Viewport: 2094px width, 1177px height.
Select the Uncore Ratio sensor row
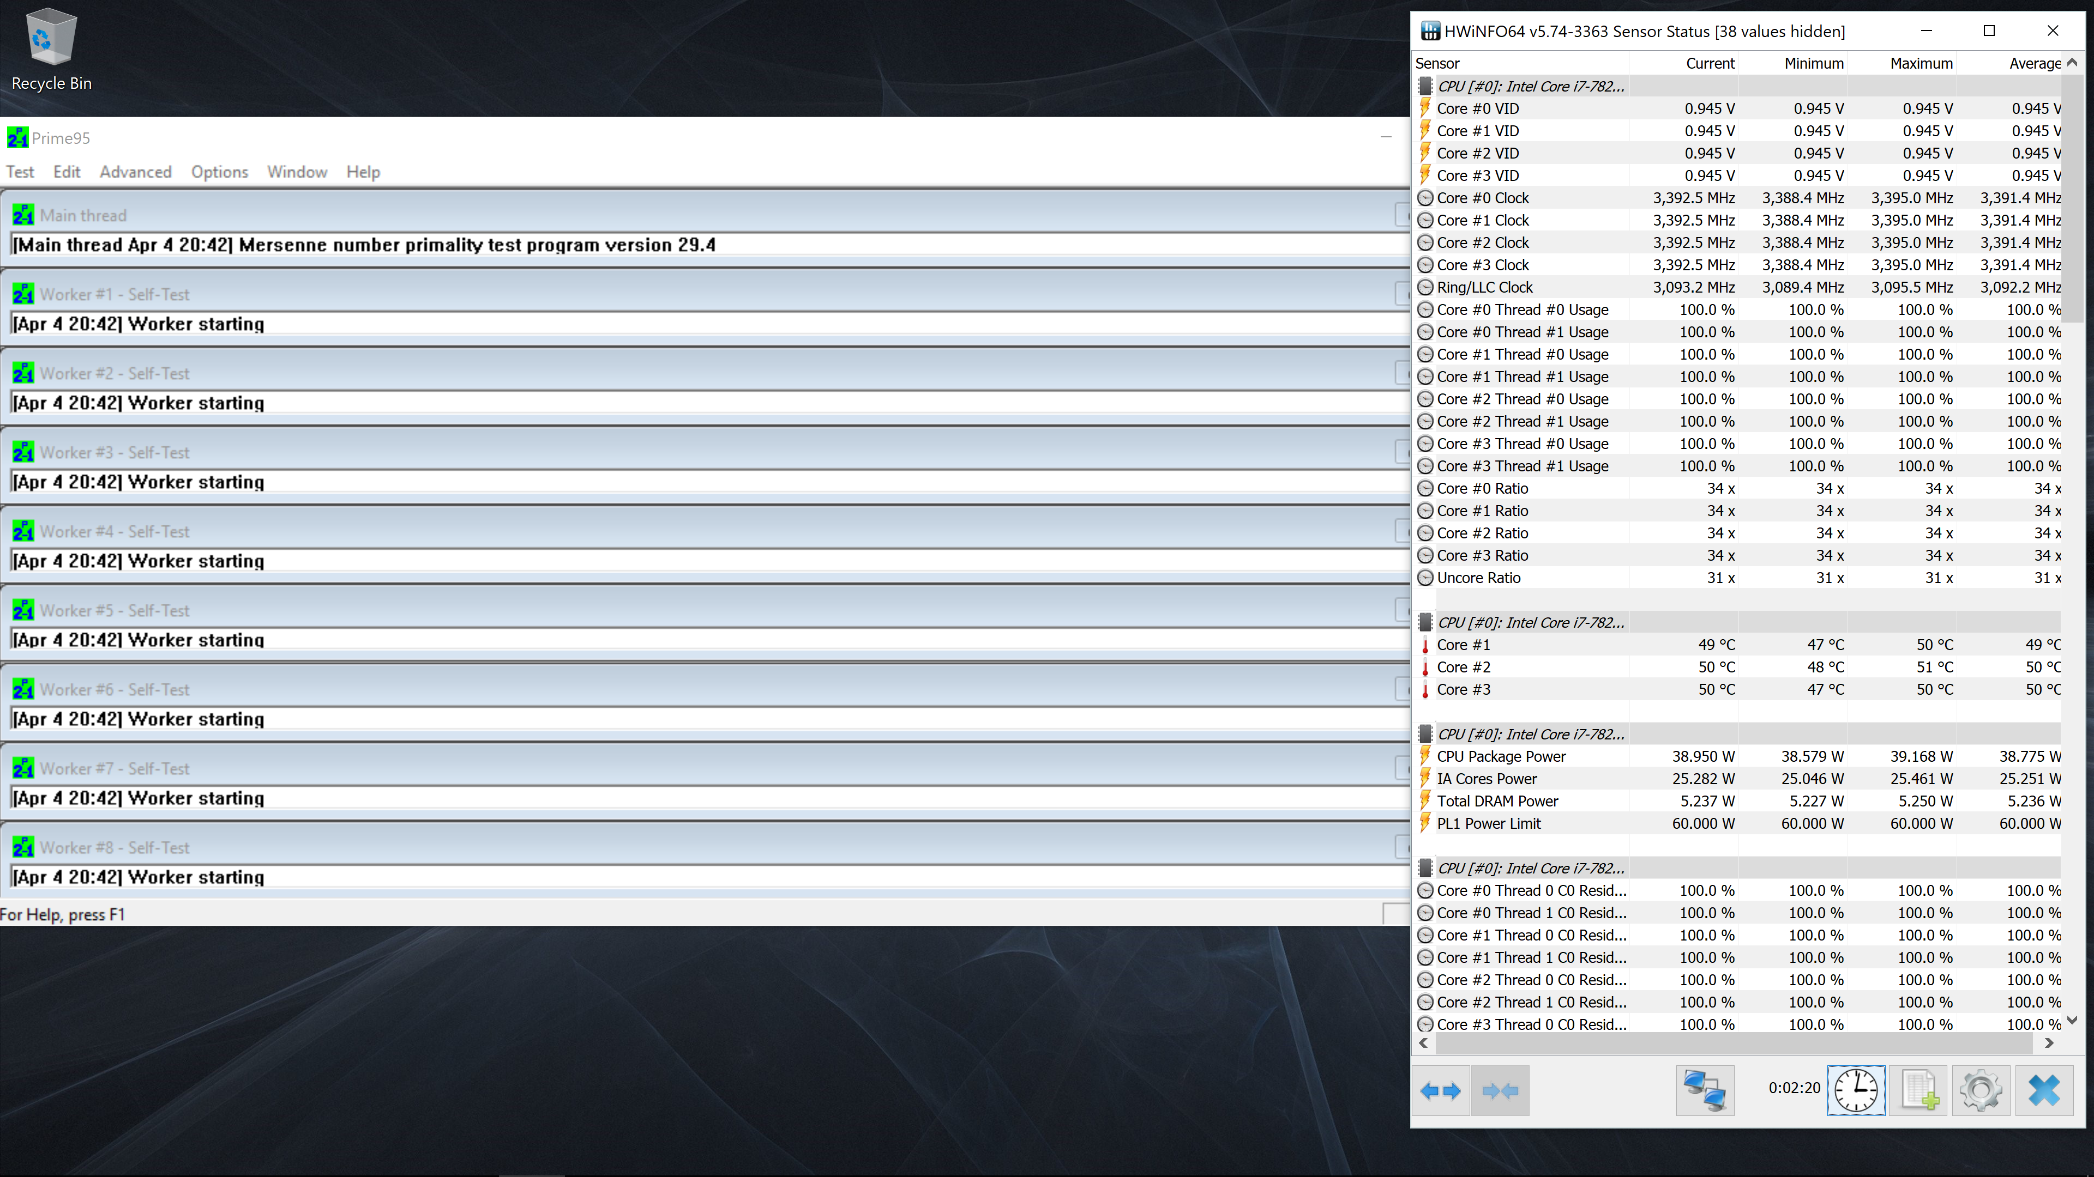pyautogui.click(x=1738, y=578)
